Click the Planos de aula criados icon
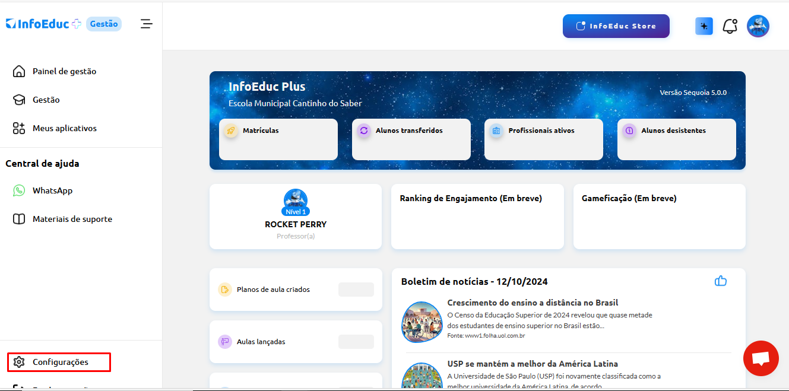789x391 pixels. 225,290
